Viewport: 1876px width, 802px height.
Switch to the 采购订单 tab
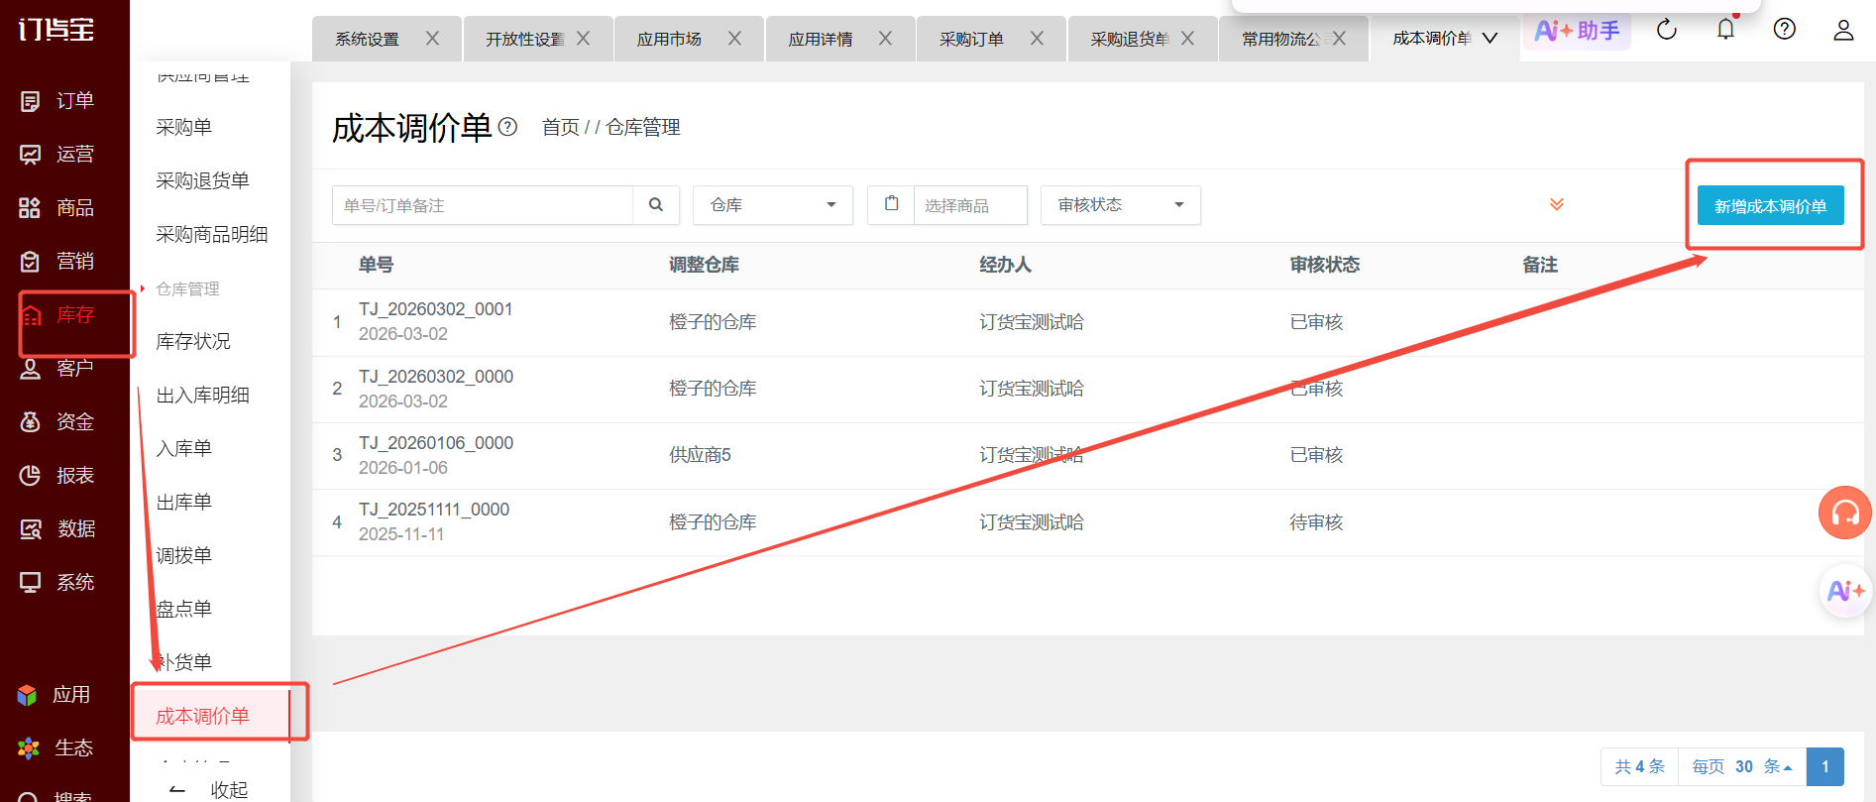pyautogui.click(x=971, y=39)
